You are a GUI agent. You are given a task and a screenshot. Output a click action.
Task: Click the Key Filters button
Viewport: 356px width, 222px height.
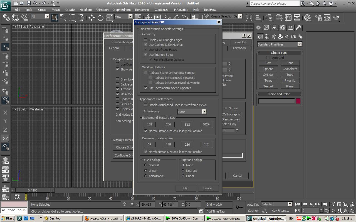tap(280, 210)
